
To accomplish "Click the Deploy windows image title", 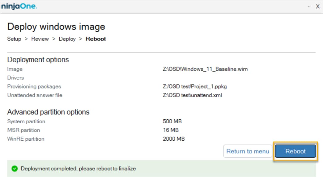I will [x=56, y=27].
